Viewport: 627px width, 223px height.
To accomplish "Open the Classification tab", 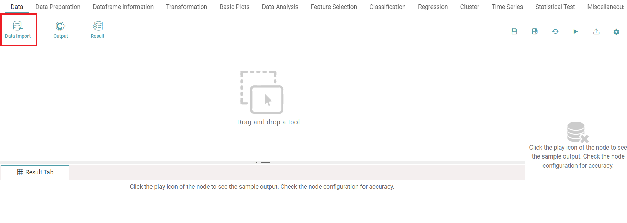I will (387, 7).
